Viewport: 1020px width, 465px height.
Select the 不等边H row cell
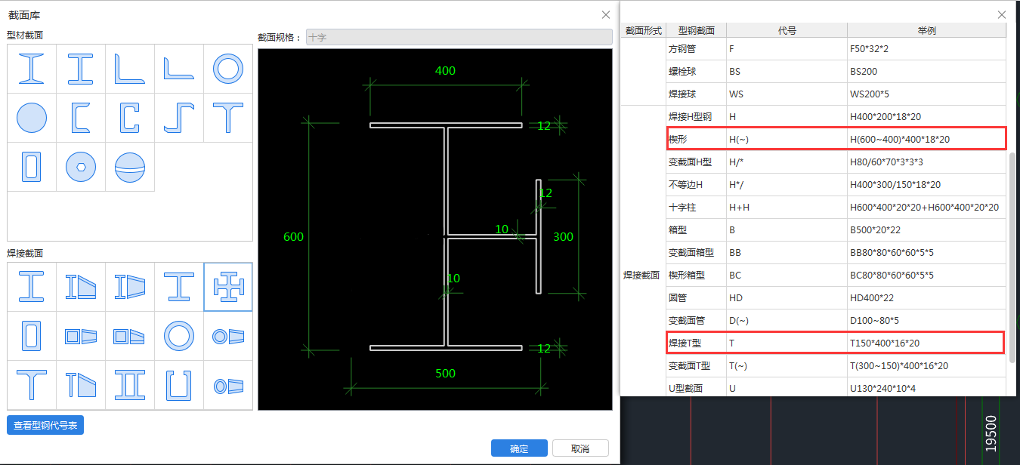696,185
